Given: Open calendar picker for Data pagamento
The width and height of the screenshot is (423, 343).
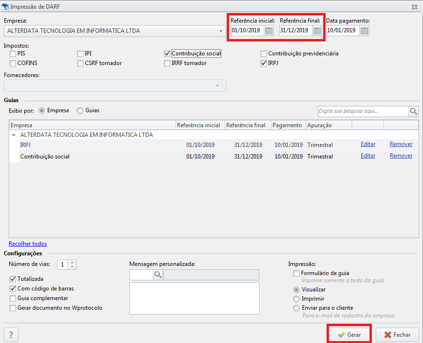Looking at the screenshot, I should click(364, 30).
